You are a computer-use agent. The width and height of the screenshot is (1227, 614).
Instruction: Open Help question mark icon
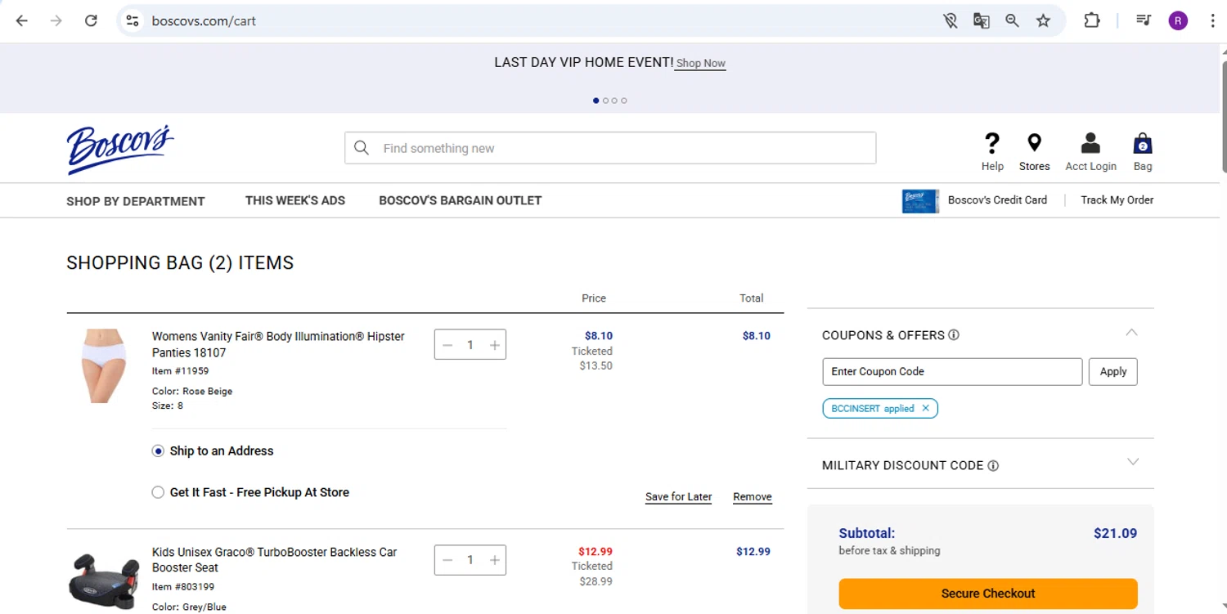tap(992, 144)
